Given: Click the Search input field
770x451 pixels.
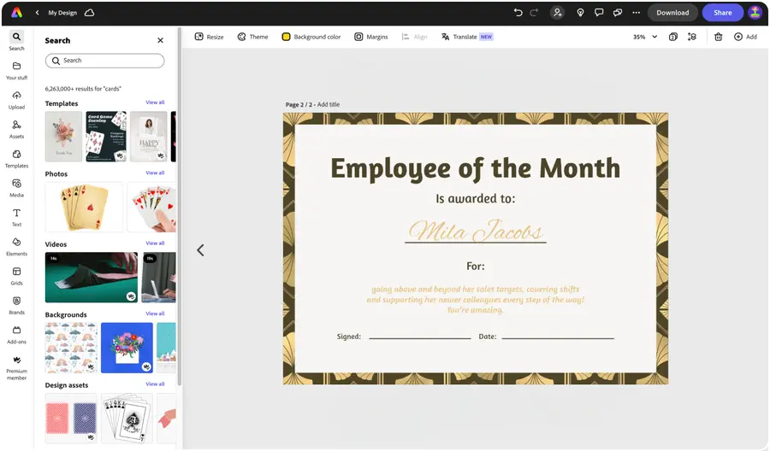Looking at the screenshot, I should point(105,61).
